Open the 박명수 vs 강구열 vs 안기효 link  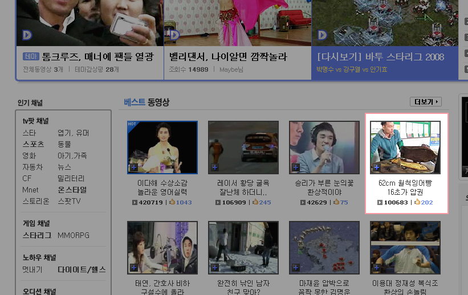pos(352,69)
